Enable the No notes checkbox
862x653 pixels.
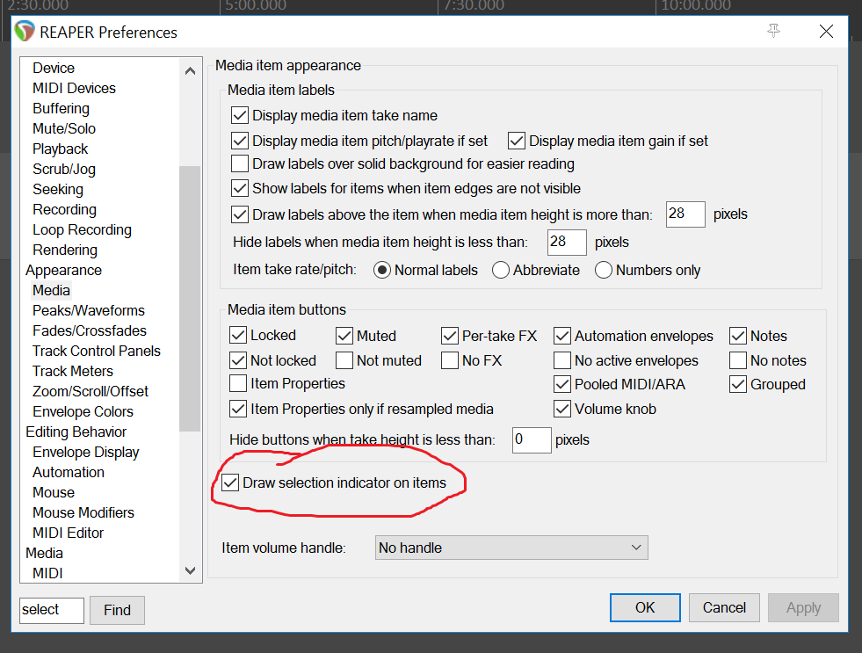[738, 360]
